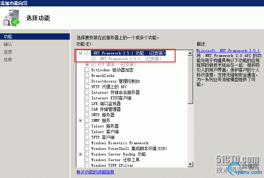Open Microsoft .NET Framework 3.5.1 description link
Image resolution: width=264 pixels, height=178 pixels.
228,51
